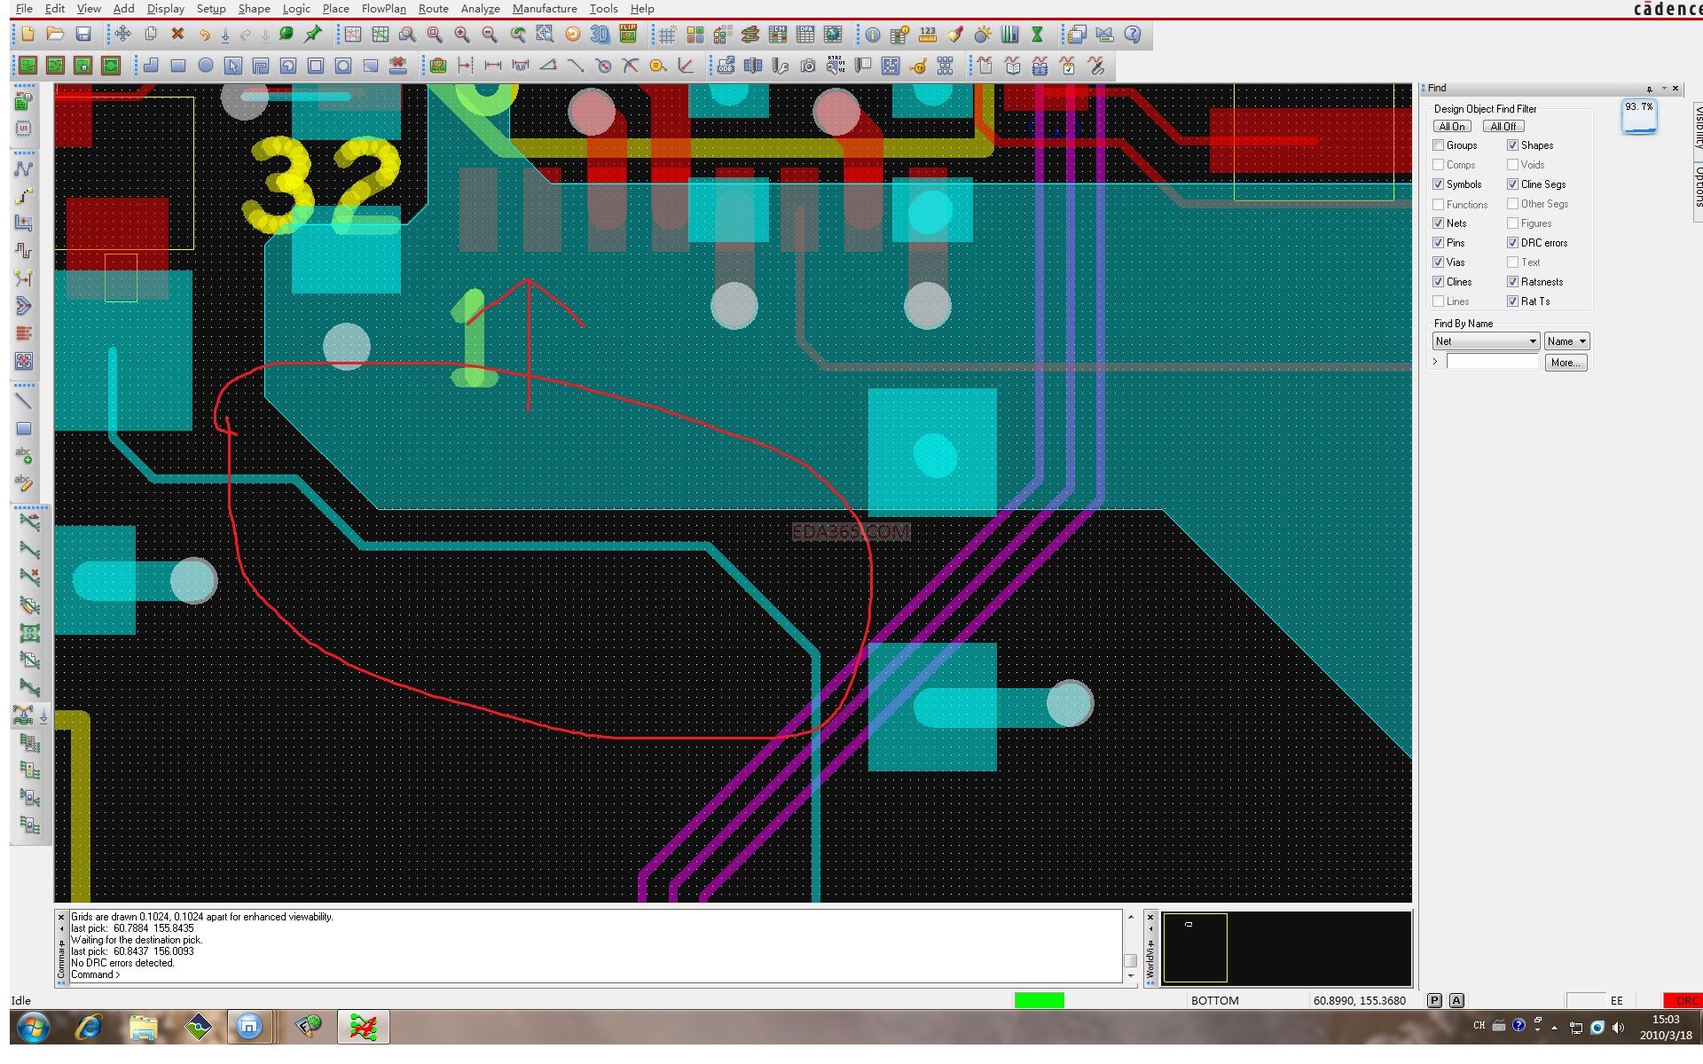Screen dimensions: 1703x1064
Task: Enable the Groups checkbox
Action: (x=1439, y=145)
